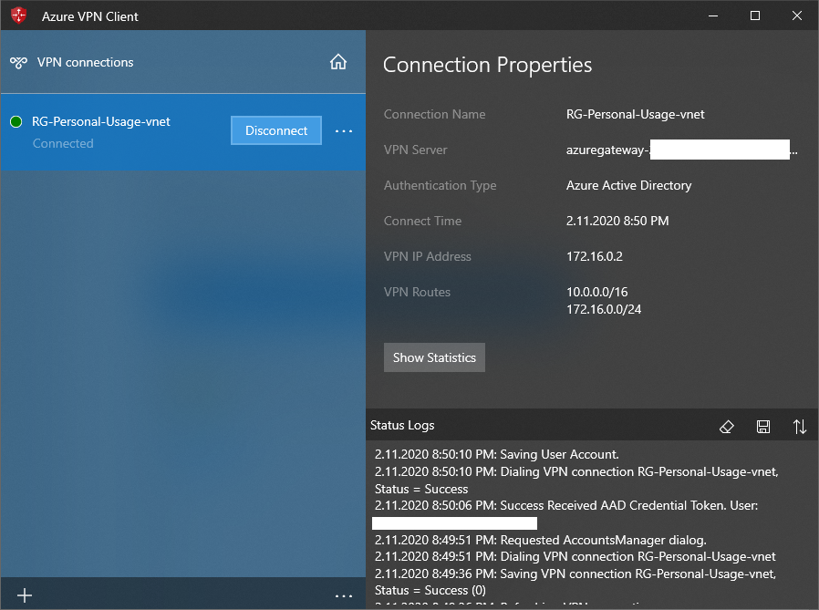
Task: Select the RG-Personal-Usage-vnet connection entry
Action: point(182,131)
